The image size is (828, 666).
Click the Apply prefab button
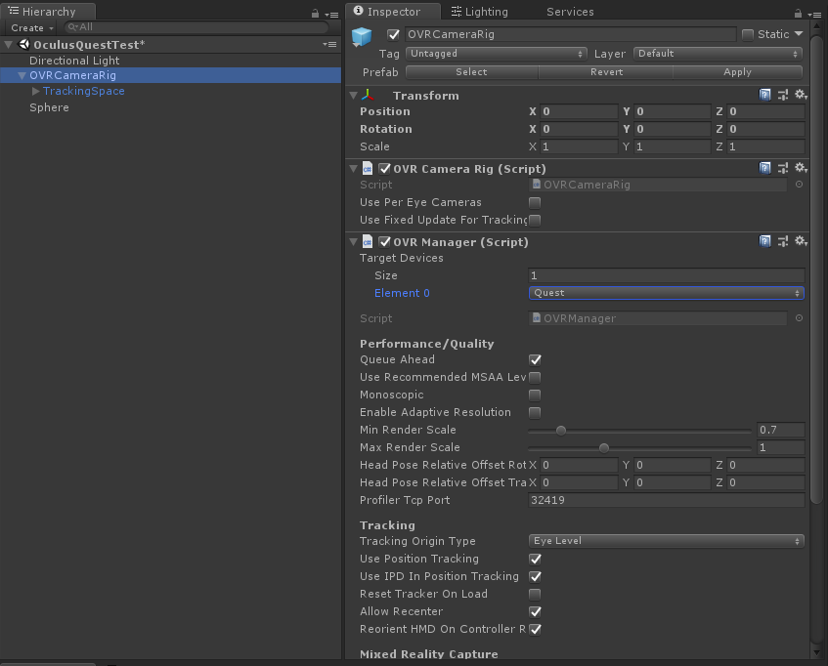(x=737, y=71)
